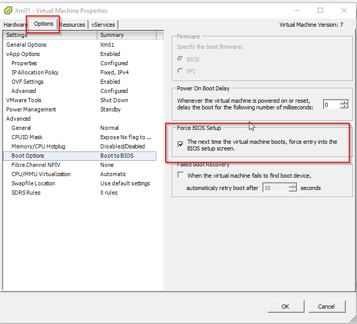Click the boot delay milliseconds input field
This screenshot has width=357, height=324.
click(x=331, y=105)
